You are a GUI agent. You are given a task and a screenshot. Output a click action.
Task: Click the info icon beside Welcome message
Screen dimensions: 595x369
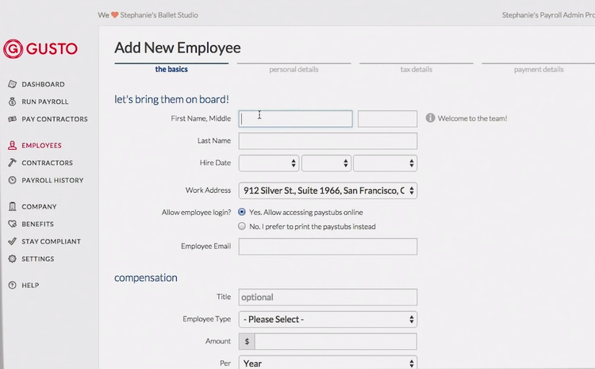tap(431, 118)
